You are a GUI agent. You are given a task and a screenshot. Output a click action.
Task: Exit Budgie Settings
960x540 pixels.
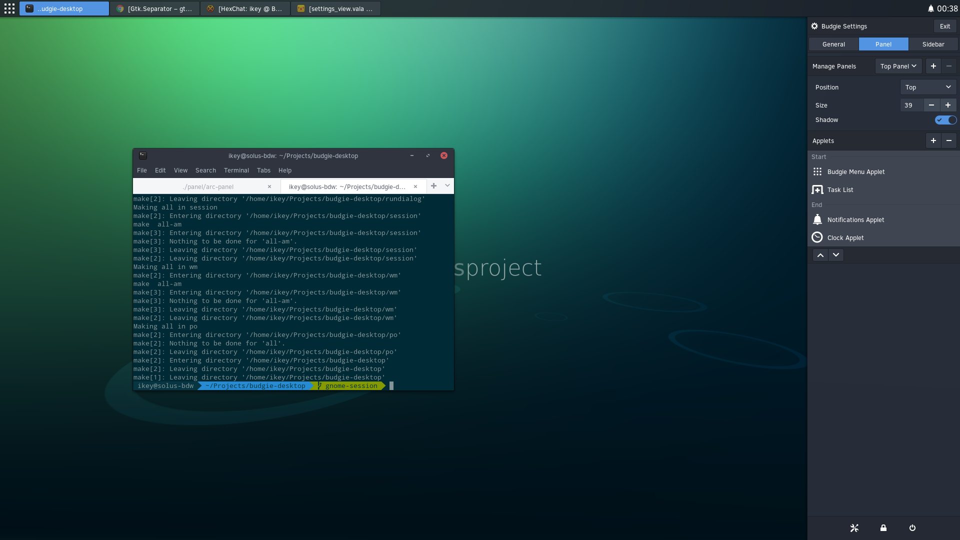(945, 26)
